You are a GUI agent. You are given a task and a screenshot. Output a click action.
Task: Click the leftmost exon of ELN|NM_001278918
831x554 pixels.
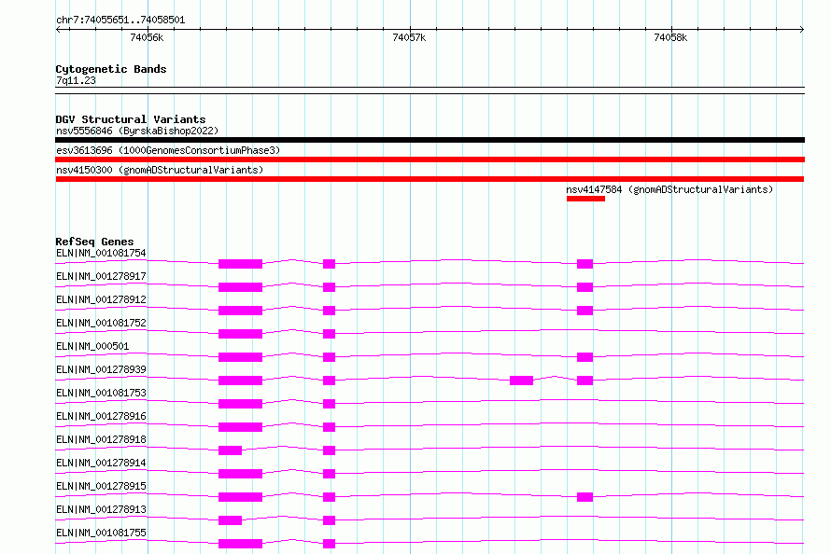(230, 450)
